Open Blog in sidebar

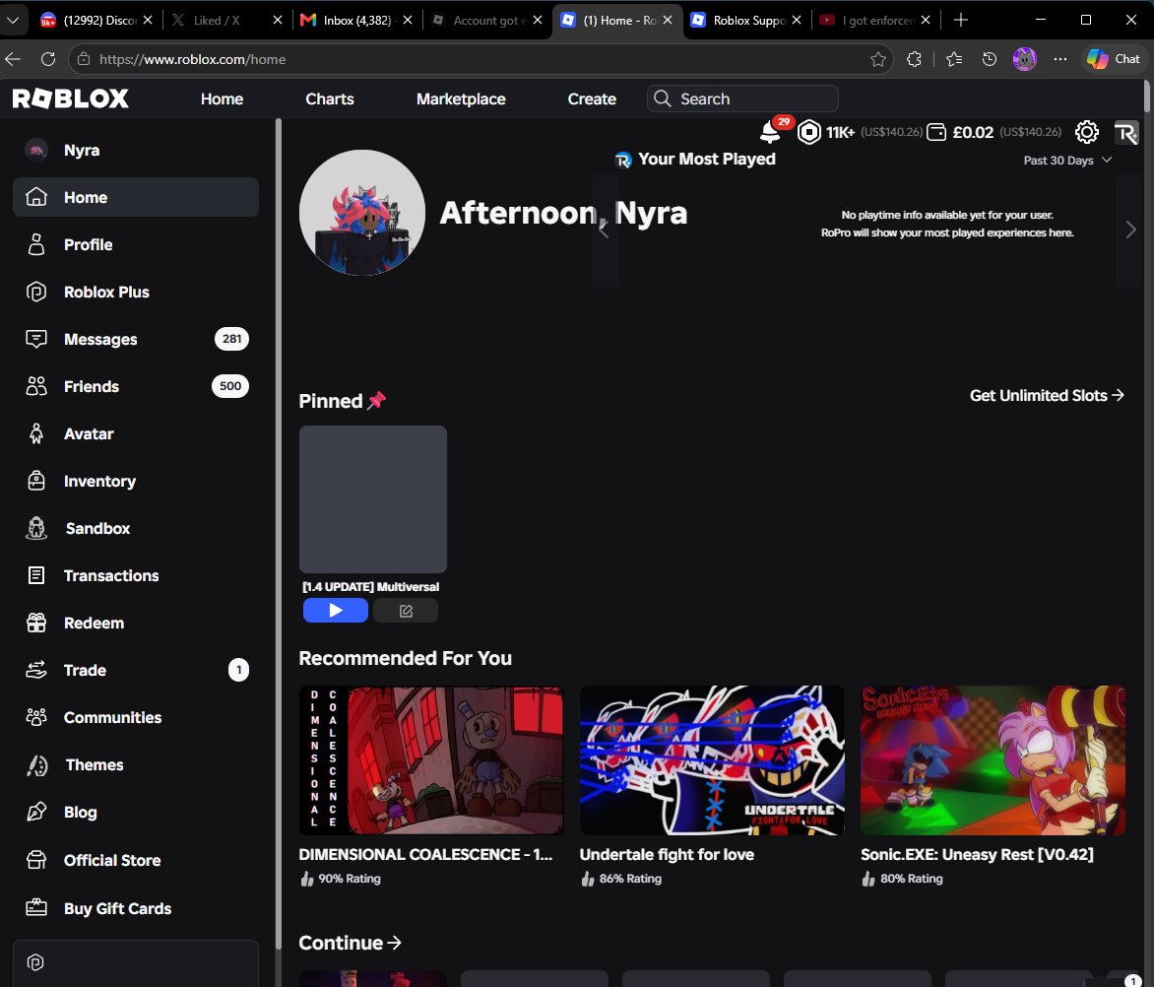(136, 812)
